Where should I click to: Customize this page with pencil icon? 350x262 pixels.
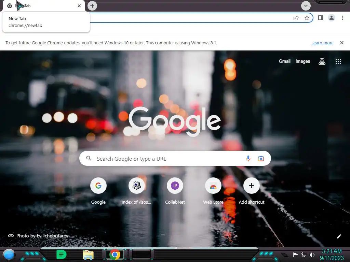point(339,236)
